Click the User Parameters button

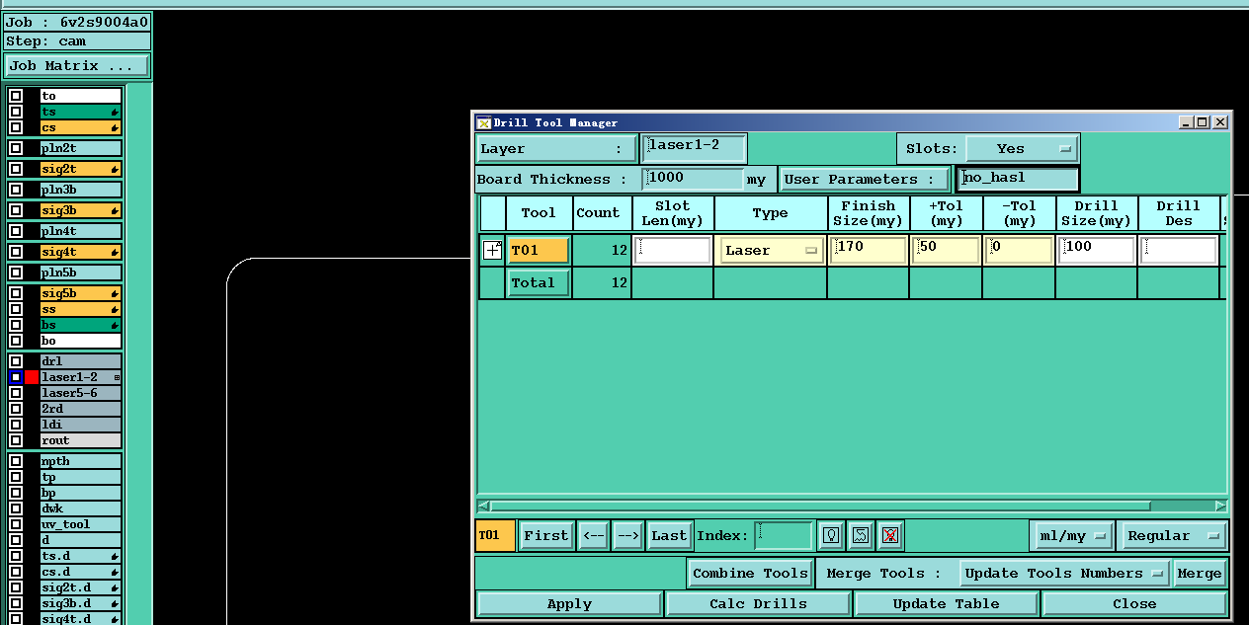(x=865, y=179)
